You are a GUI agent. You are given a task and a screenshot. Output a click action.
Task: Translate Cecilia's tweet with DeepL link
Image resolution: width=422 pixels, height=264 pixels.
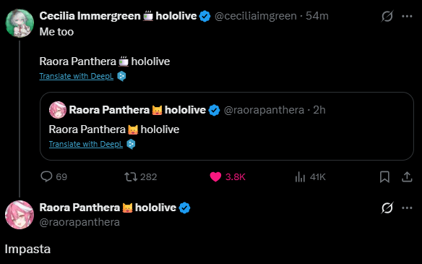point(77,76)
